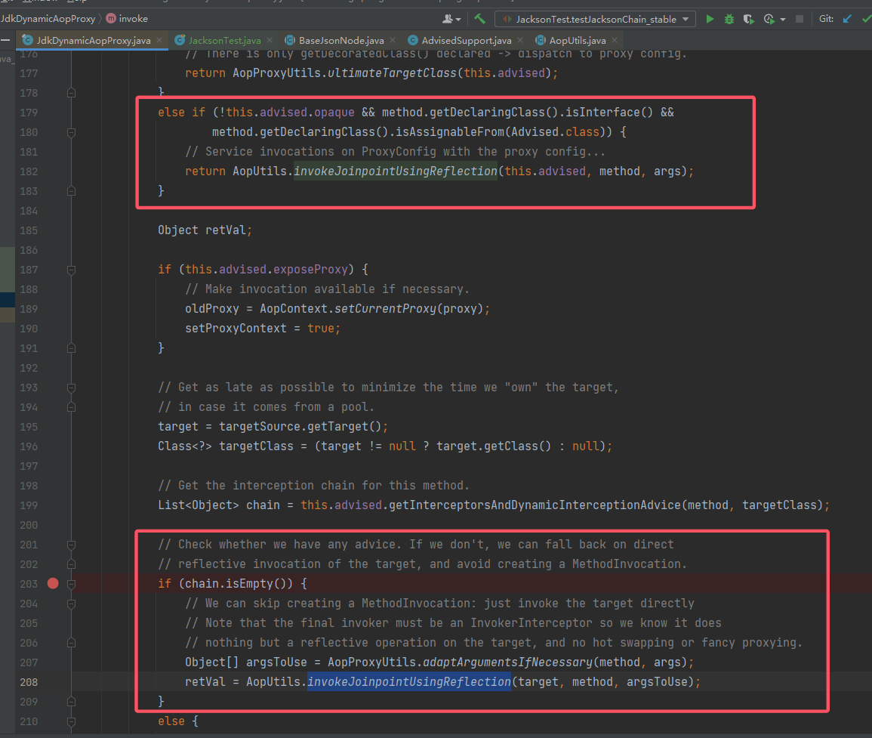The width and height of the screenshot is (872, 738).
Task: Click adaptArgumentsIfNecessary on line 207
Action: 508,662
